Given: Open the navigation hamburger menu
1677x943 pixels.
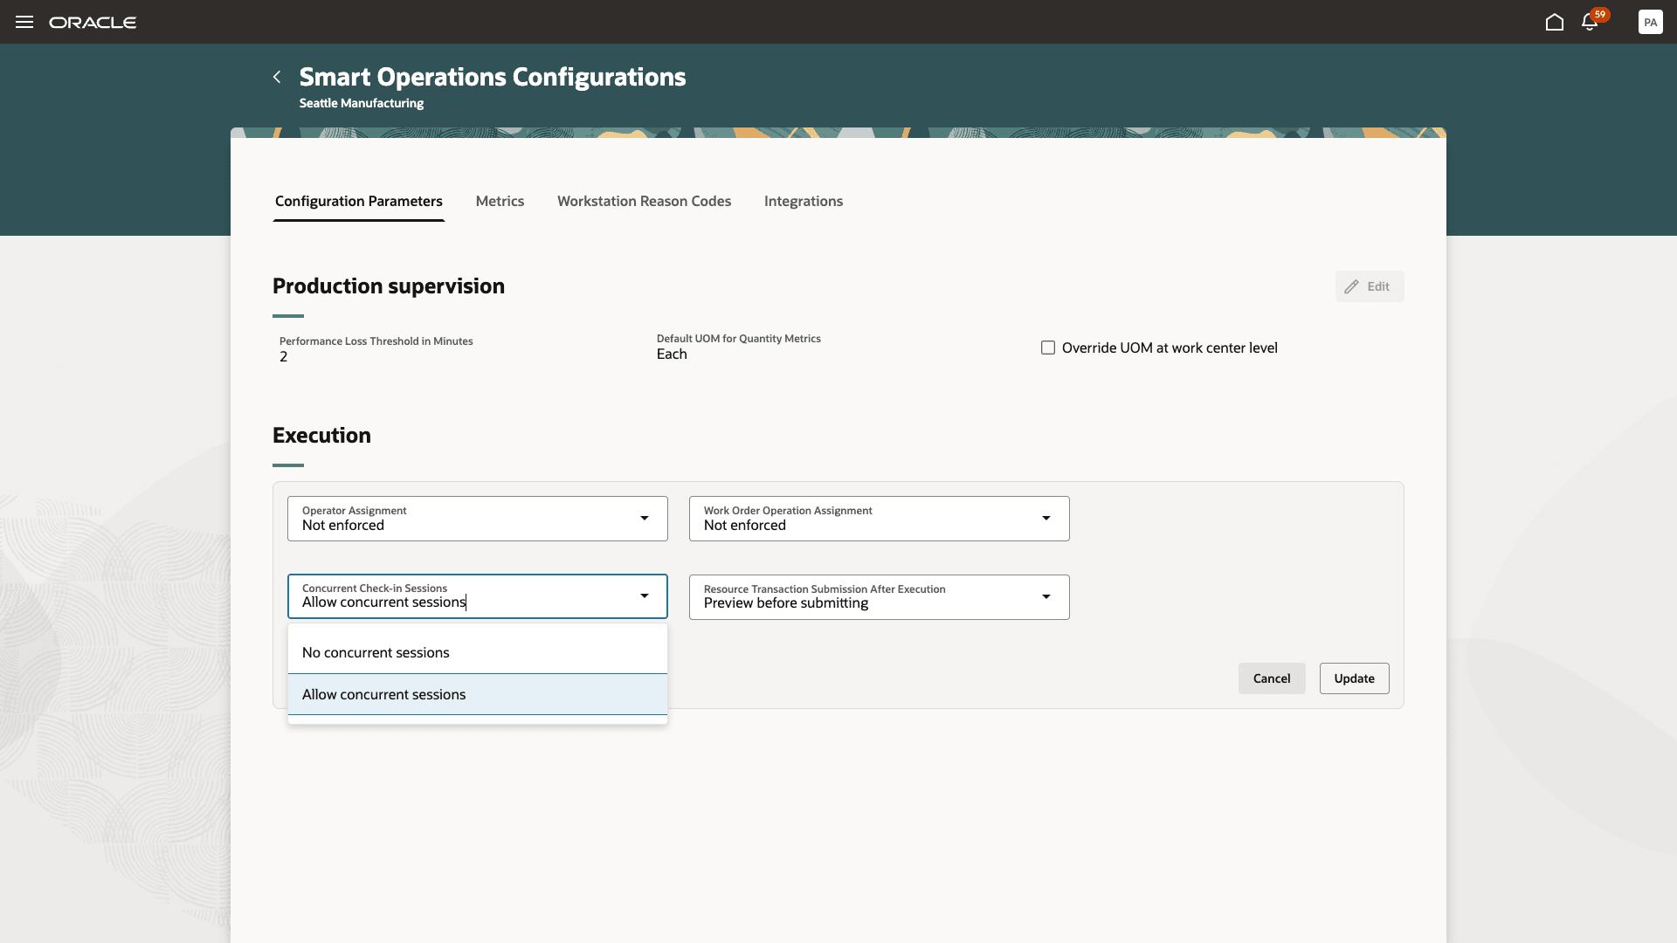Looking at the screenshot, I should 24,22.
